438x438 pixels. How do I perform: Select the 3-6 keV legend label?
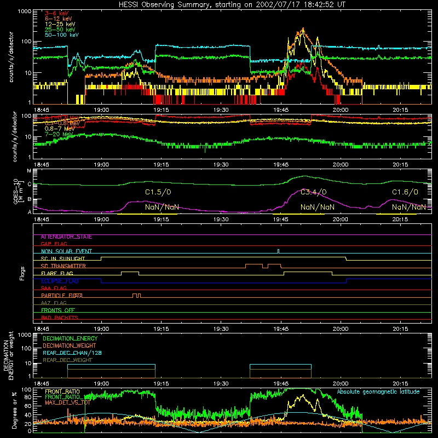point(57,13)
